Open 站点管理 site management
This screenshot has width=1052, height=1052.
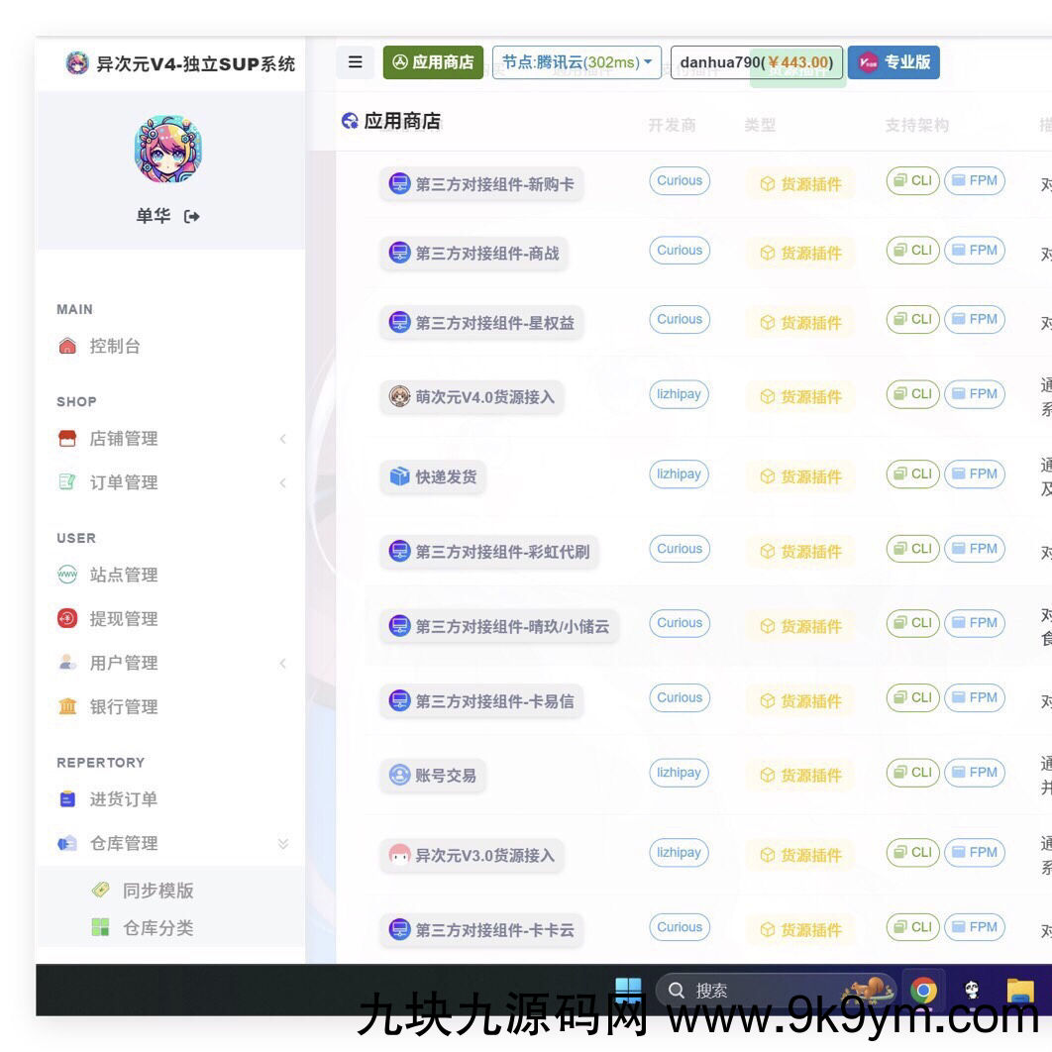[123, 576]
